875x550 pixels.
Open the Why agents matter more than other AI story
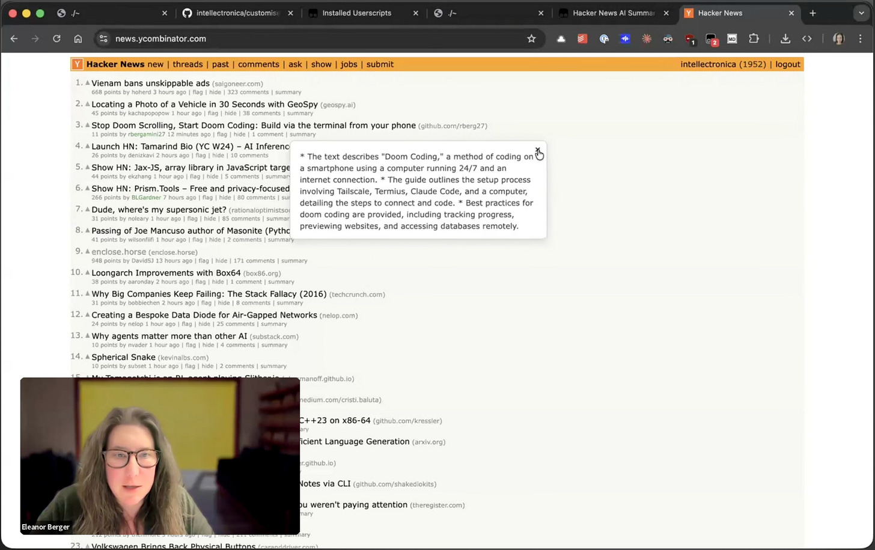(x=169, y=335)
